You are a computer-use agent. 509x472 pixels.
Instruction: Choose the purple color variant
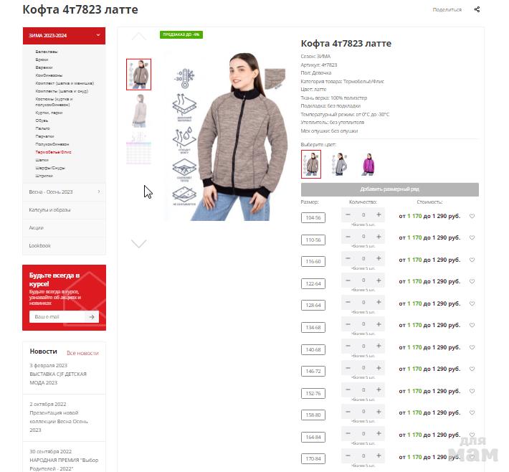pyautogui.click(x=368, y=164)
